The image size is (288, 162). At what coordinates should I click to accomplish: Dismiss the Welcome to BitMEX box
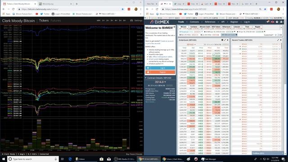(174, 27)
